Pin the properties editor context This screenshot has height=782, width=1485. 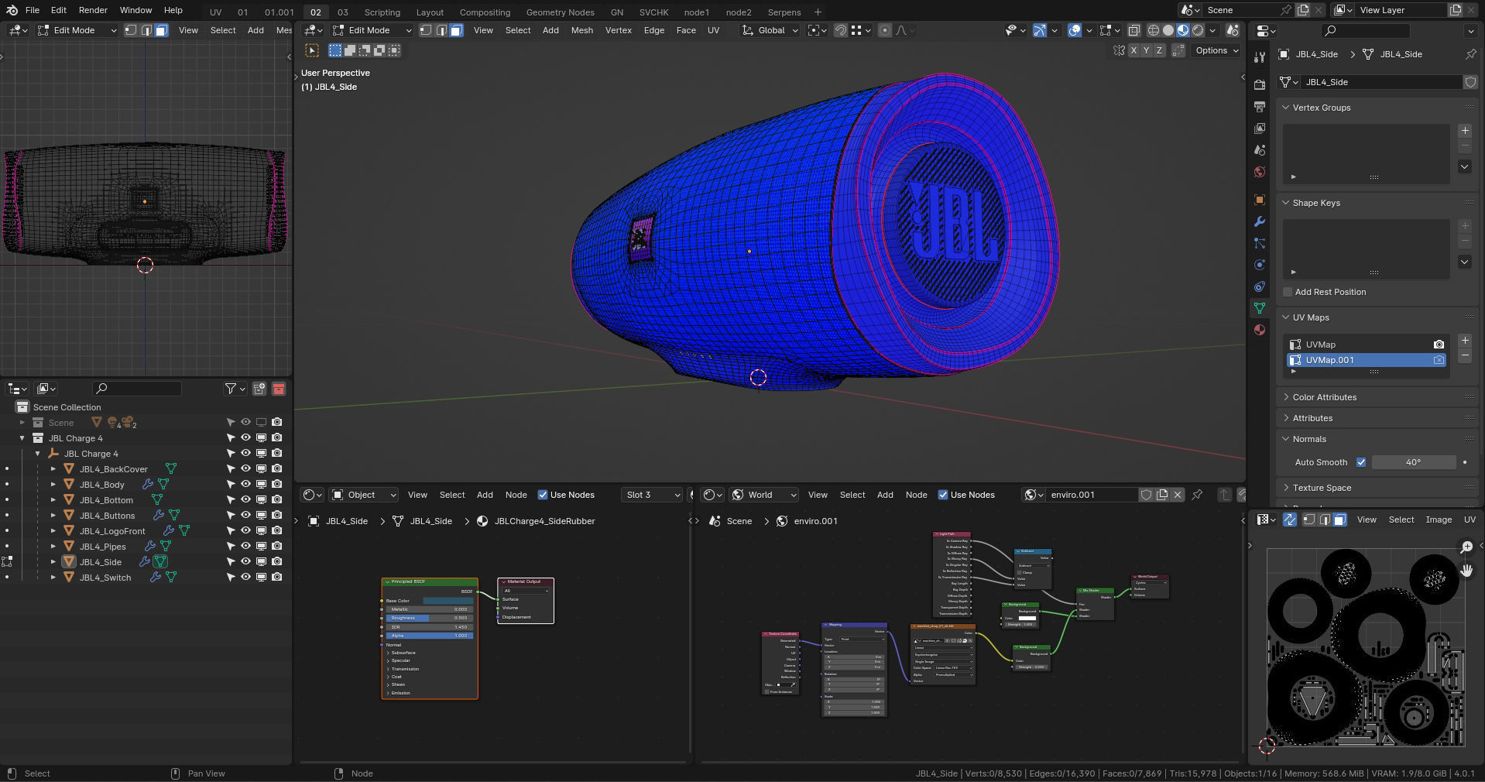(1470, 54)
